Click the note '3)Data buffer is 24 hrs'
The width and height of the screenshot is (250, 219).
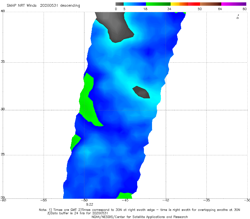tap(78, 213)
